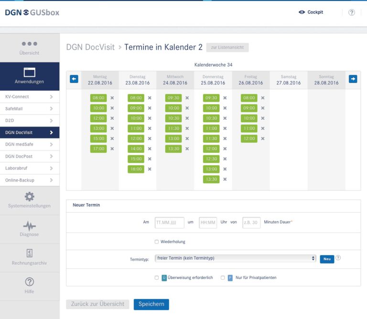Screen dimensions: 367x319
Task: Click the date field TT.MM.JJJJ
Action: pyautogui.click(x=169, y=223)
